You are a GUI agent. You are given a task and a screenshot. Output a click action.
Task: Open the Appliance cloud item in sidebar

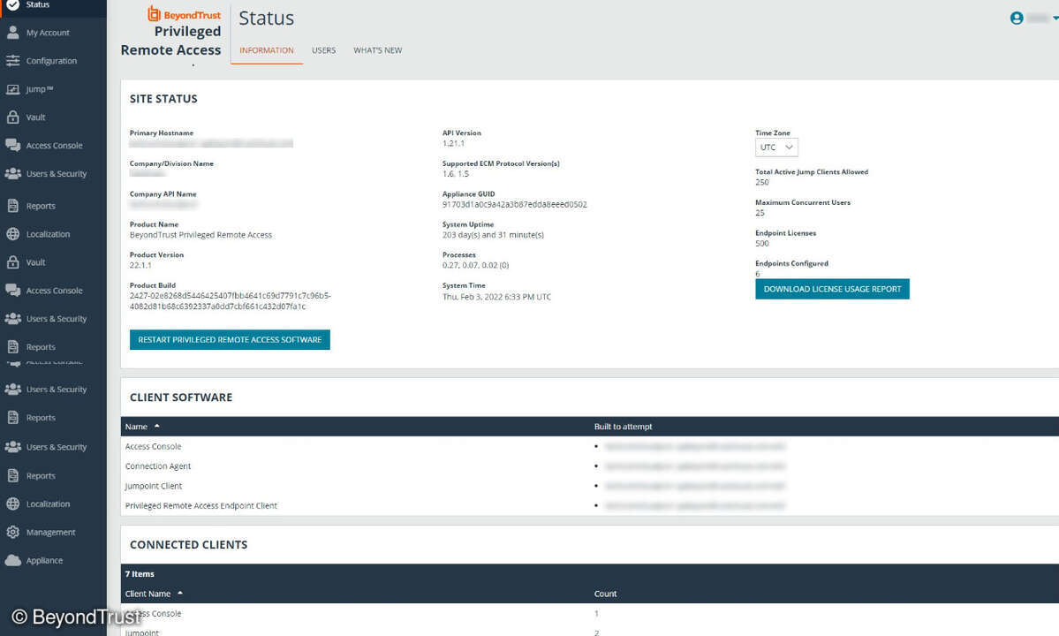pos(44,560)
